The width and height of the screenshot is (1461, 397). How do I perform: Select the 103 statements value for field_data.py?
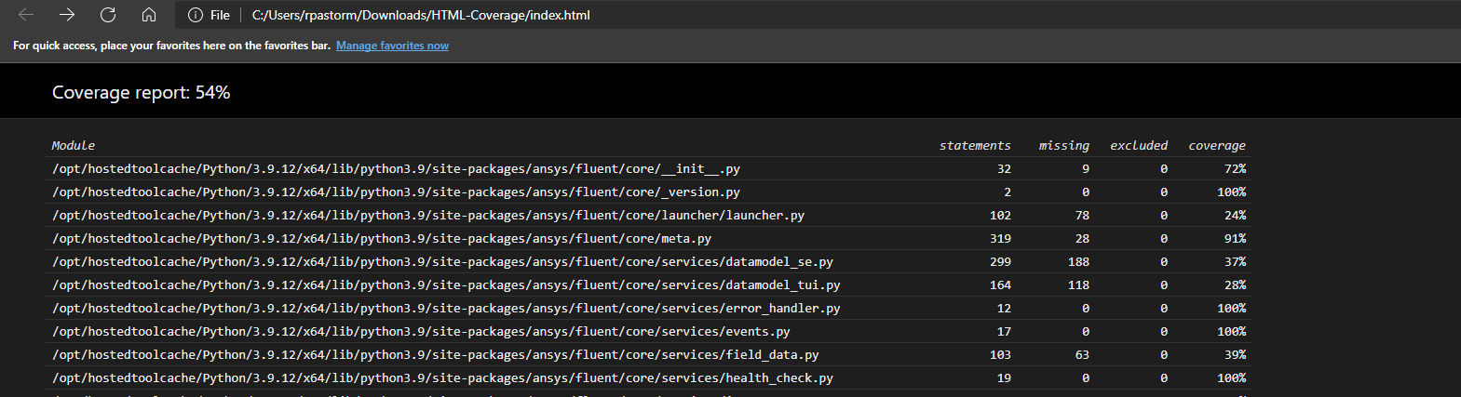1001,354
